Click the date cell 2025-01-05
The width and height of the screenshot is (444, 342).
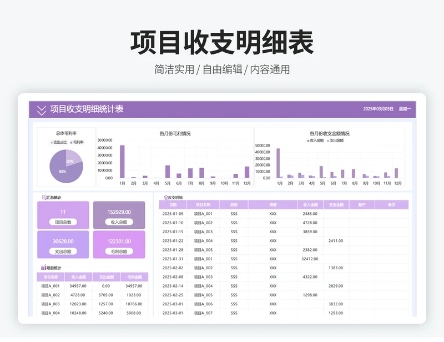(173, 214)
